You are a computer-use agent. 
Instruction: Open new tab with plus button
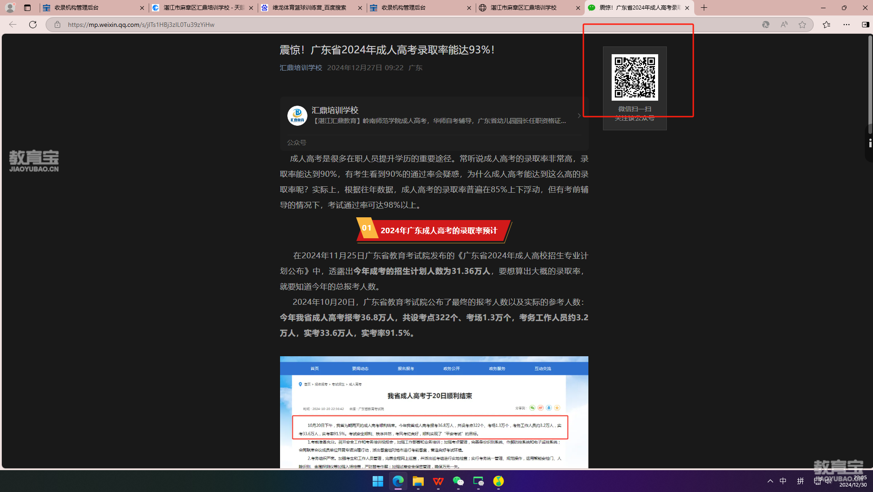point(704,8)
